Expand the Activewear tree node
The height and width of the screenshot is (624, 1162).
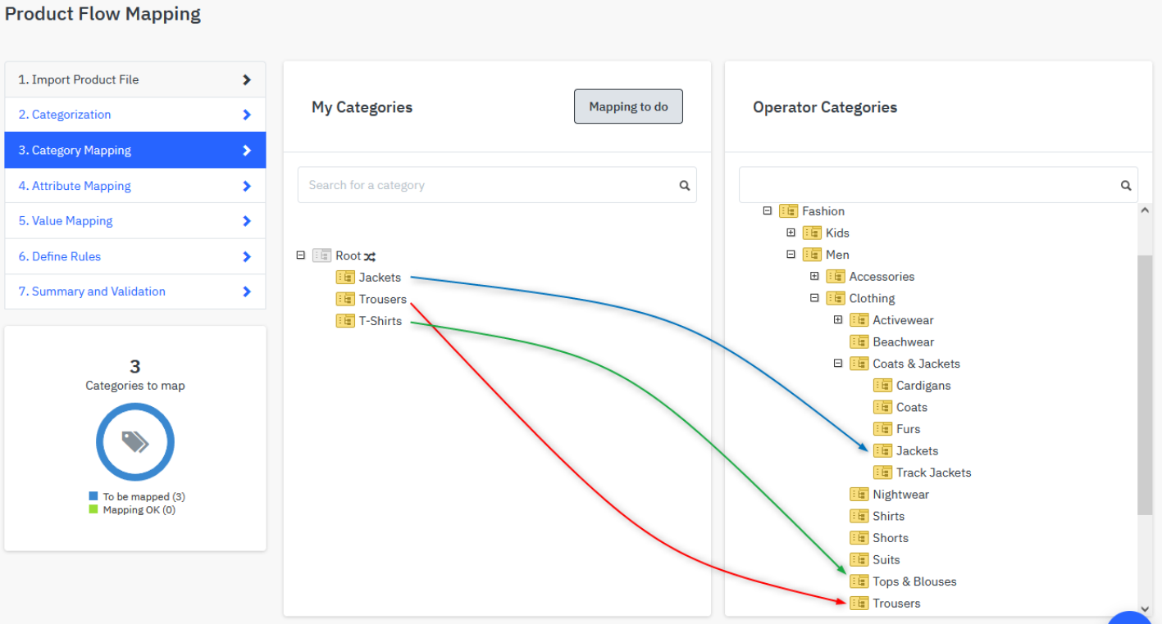click(838, 320)
